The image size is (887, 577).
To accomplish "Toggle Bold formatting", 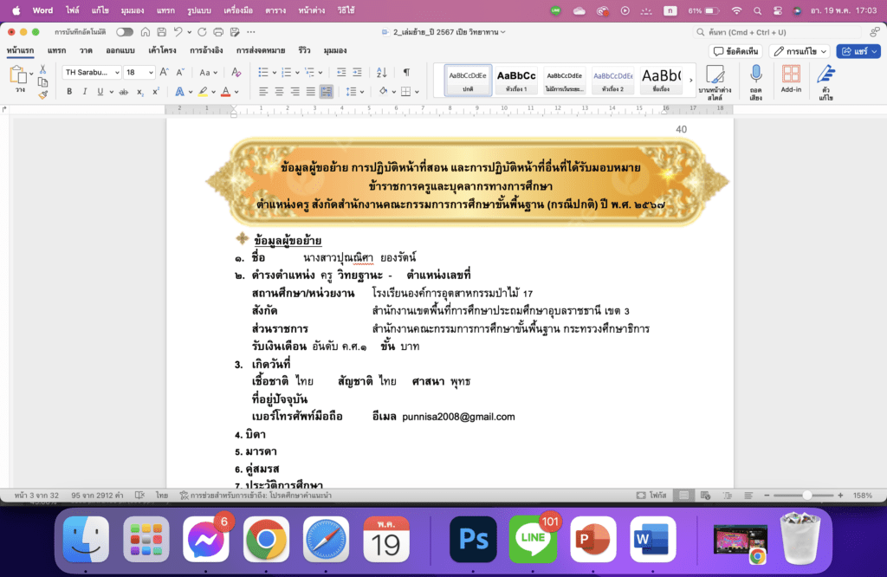I will [x=69, y=91].
